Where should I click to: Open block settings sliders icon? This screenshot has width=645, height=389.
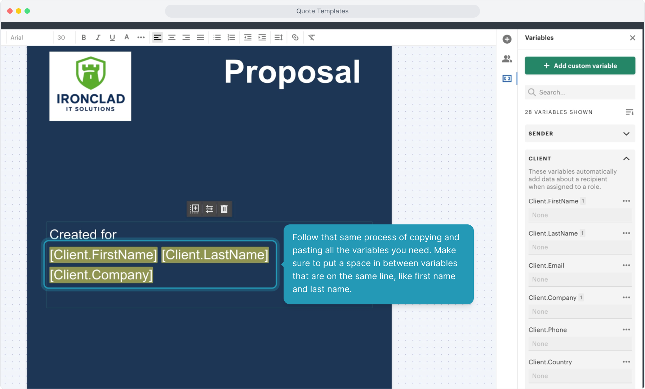pos(209,209)
